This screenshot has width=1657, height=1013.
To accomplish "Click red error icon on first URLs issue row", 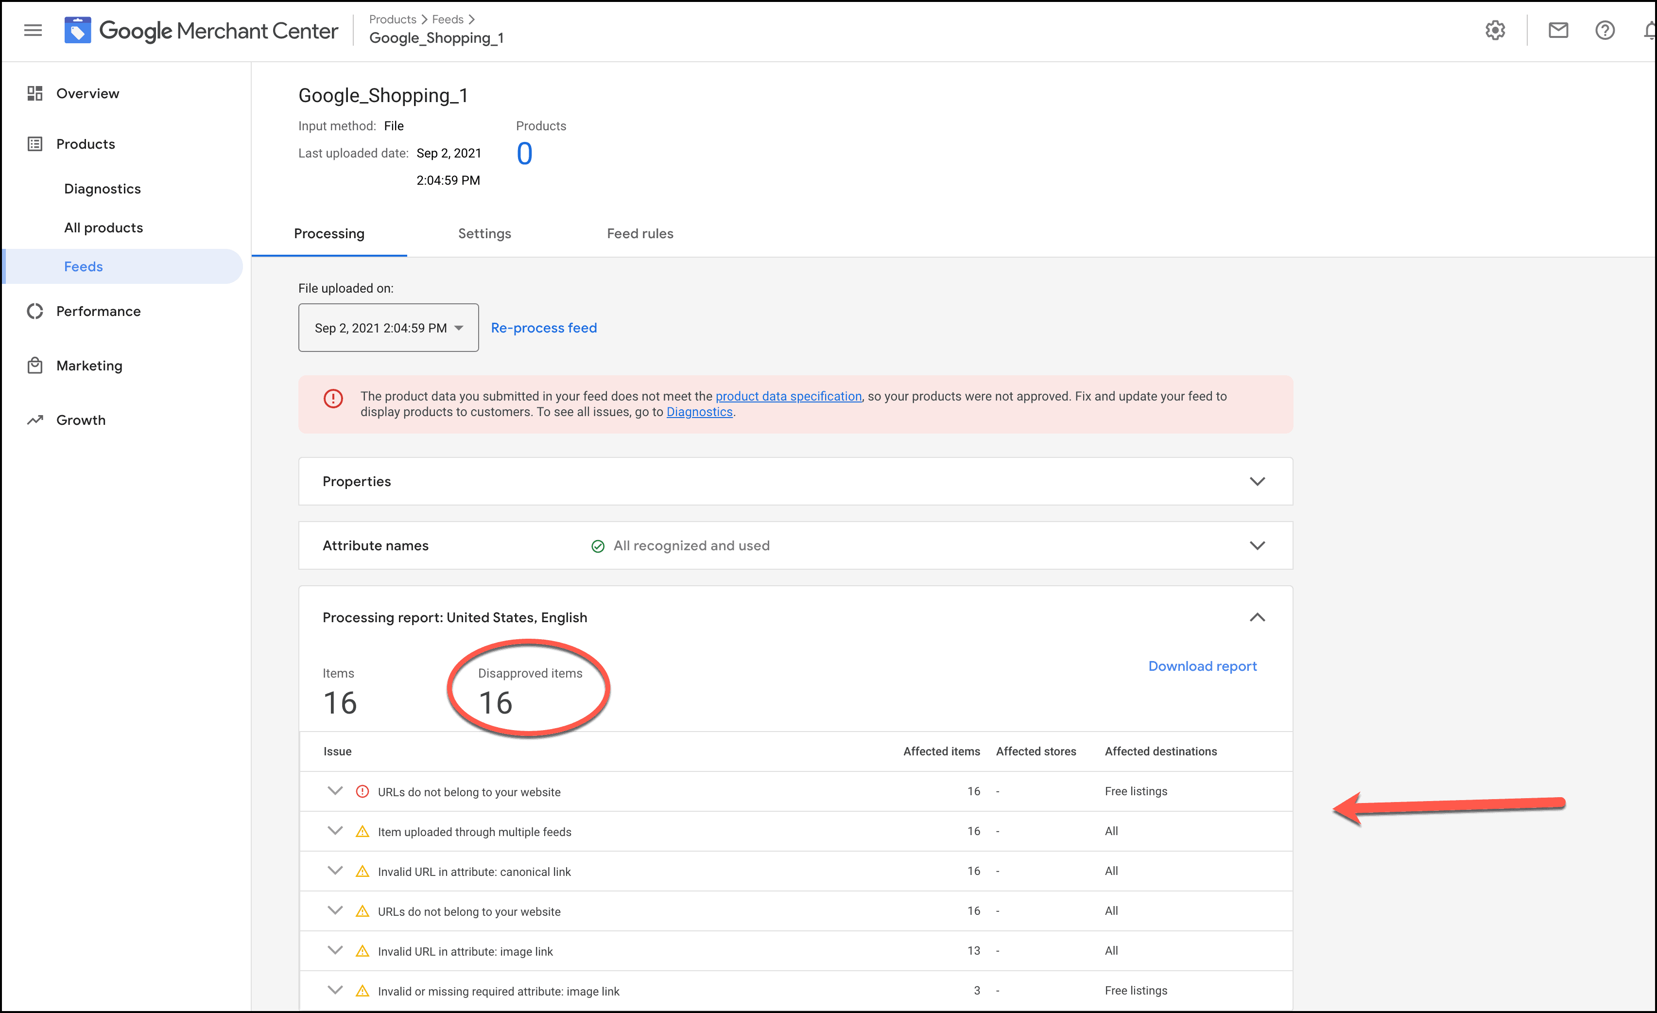I will tap(362, 791).
